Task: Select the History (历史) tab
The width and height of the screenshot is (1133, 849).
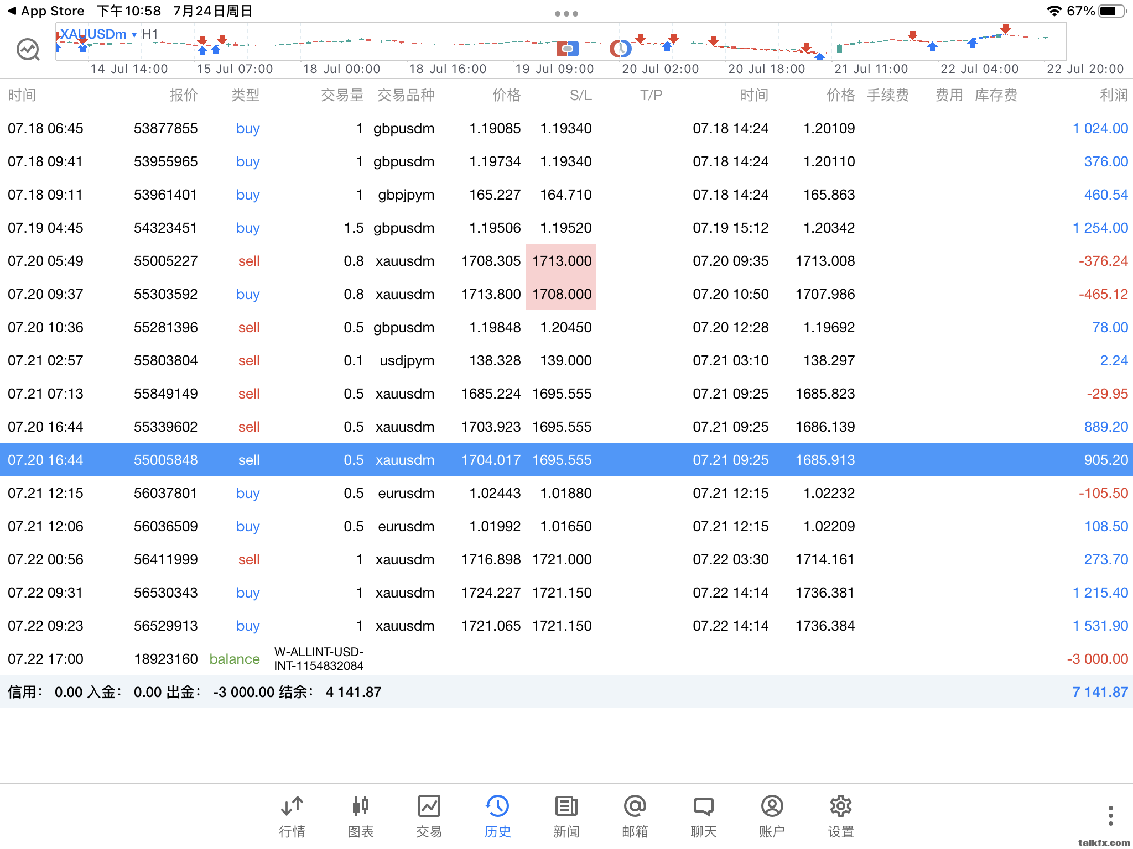Action: 497,817
